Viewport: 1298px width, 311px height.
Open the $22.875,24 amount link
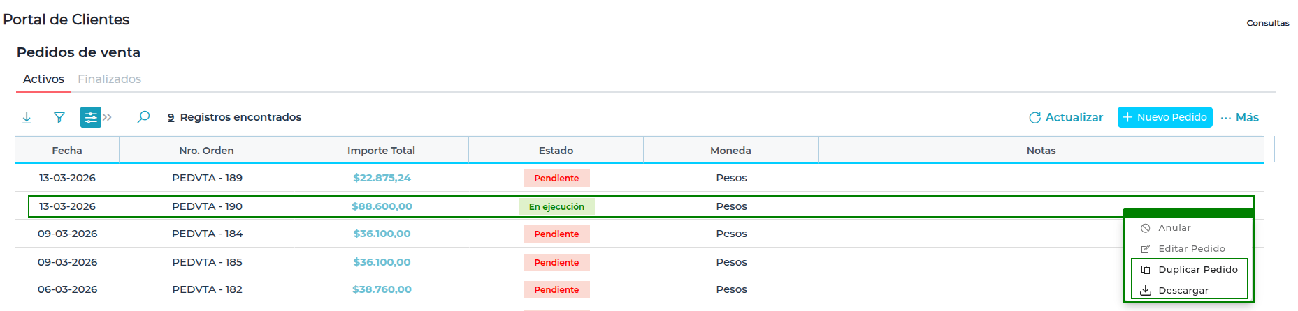coord(382,178)
